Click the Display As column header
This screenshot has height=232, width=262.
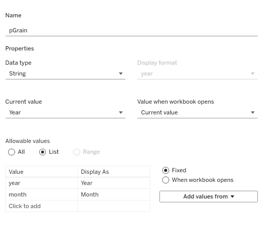[114, 172]
